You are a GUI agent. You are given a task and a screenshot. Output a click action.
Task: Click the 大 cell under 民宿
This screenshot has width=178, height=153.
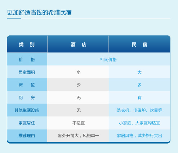coord(139,72)
